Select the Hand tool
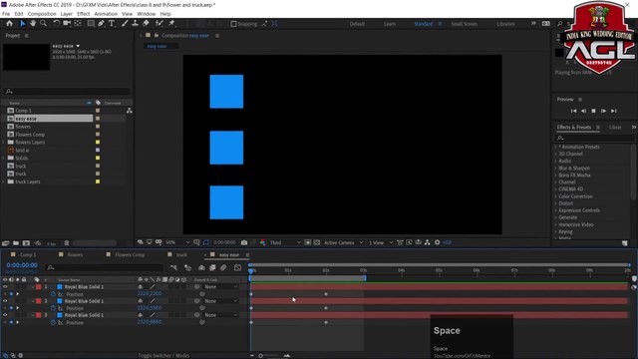638x359 pixels. [33, 24]
